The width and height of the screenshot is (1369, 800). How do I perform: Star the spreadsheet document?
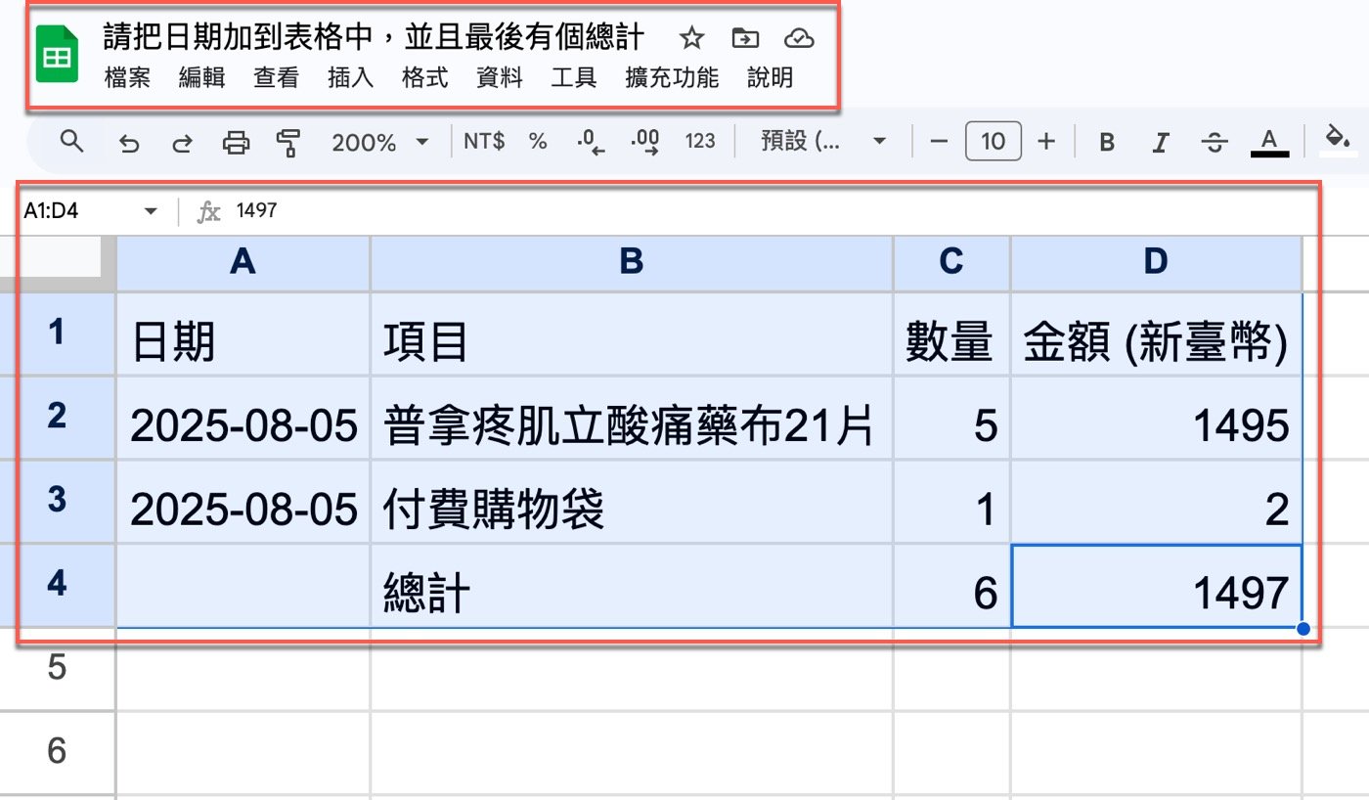coord(691,39)
